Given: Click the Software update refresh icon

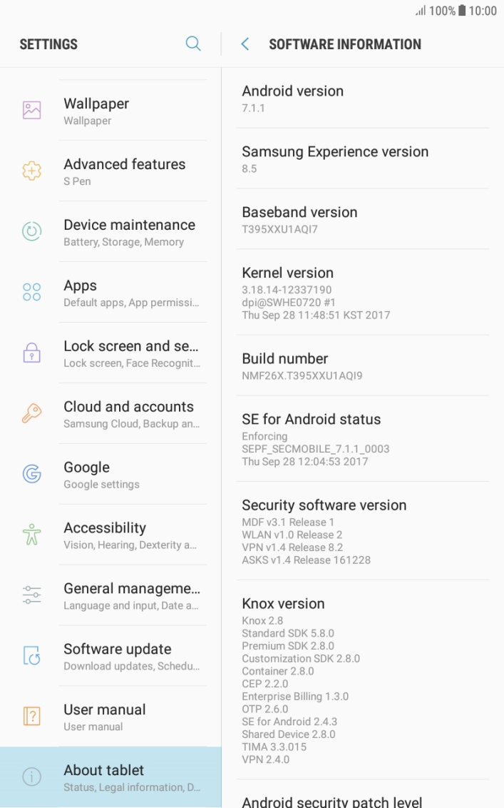Looking at the screenshot, I should [x=31, y=657].
